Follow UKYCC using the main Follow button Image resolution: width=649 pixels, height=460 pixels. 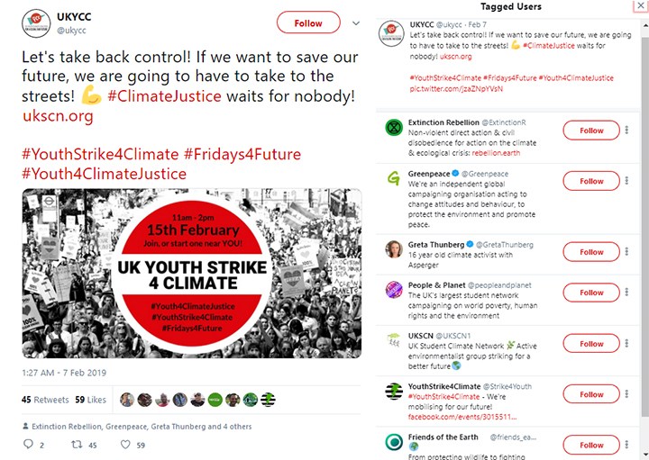tap(308, 23)
